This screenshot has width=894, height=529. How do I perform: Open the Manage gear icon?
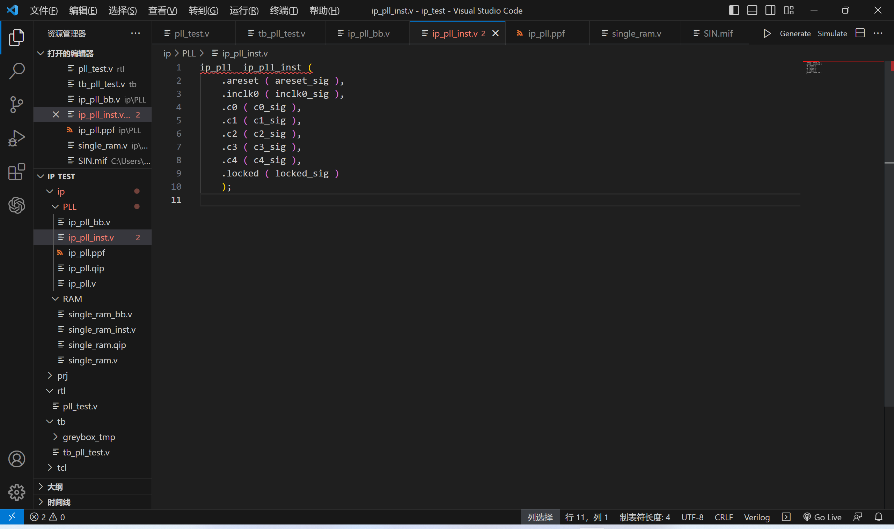tap(16, 492)
